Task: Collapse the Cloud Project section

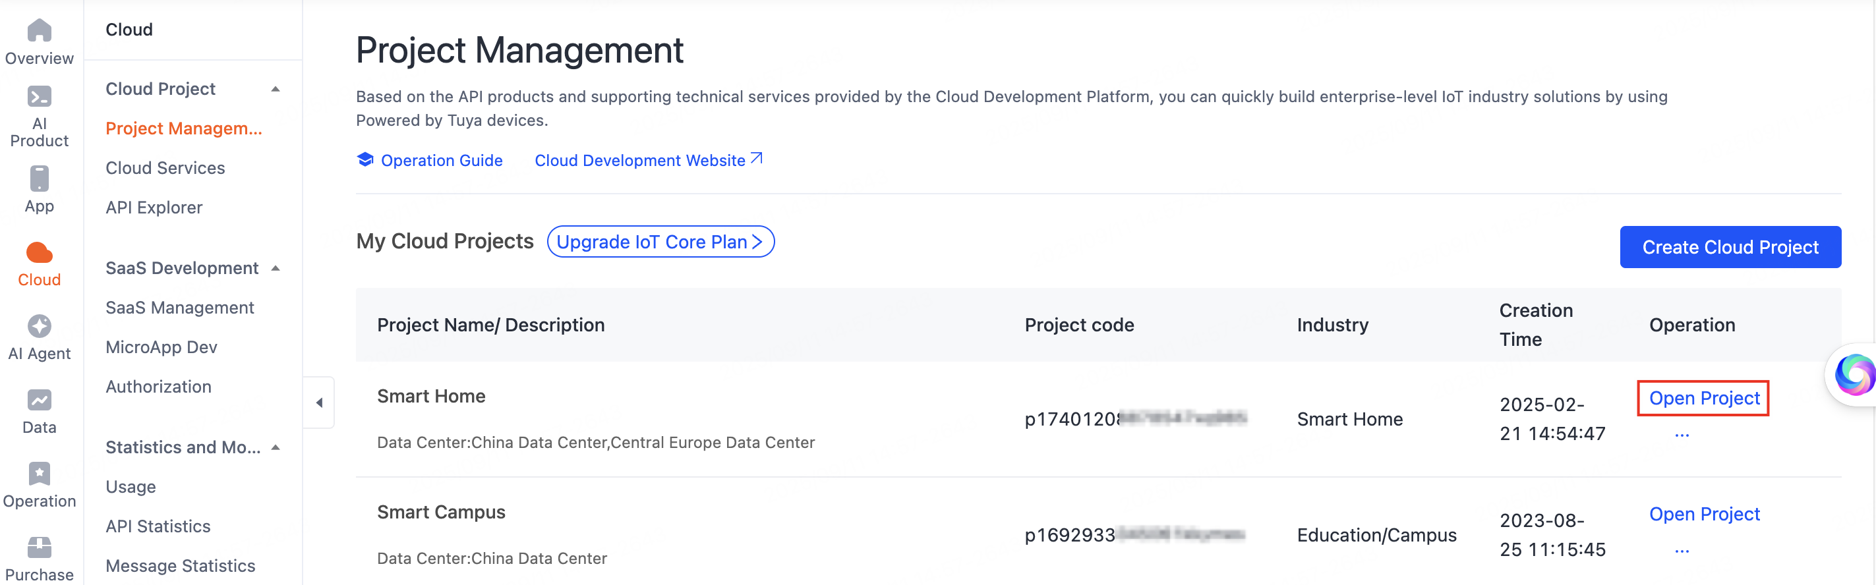Action: tap(276, 90)
